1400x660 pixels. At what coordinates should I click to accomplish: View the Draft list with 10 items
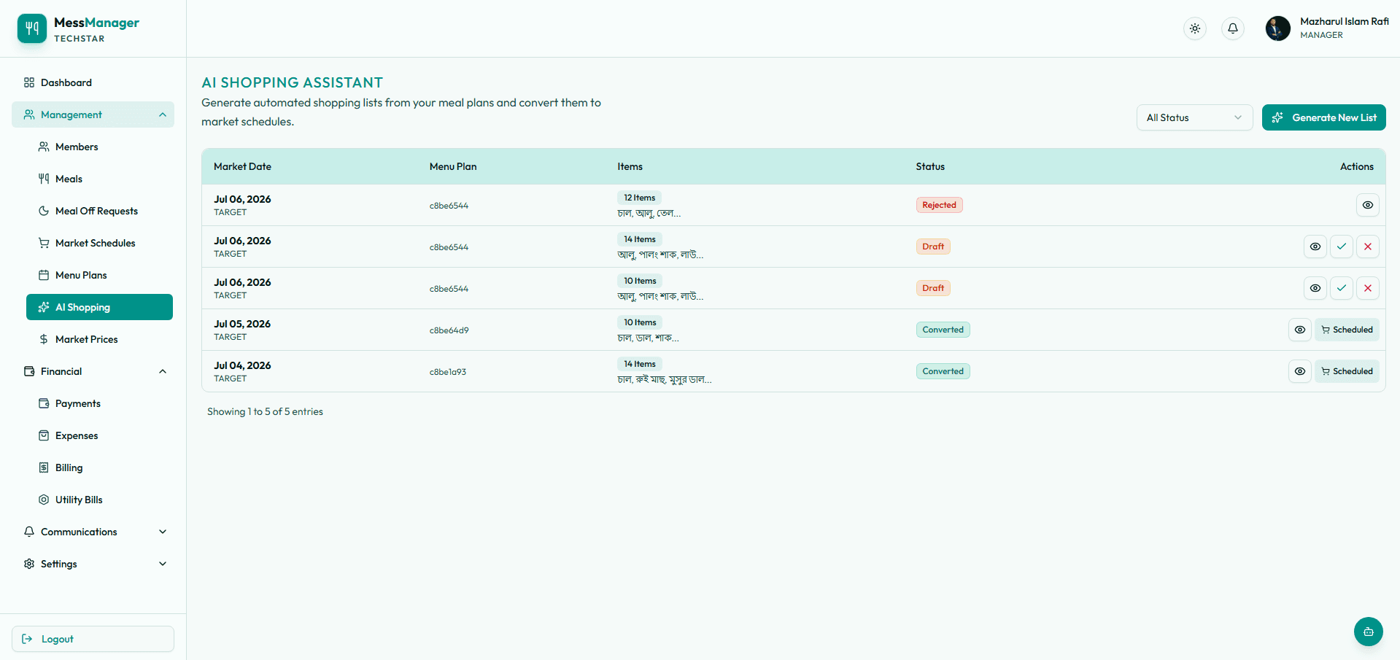1315,288
